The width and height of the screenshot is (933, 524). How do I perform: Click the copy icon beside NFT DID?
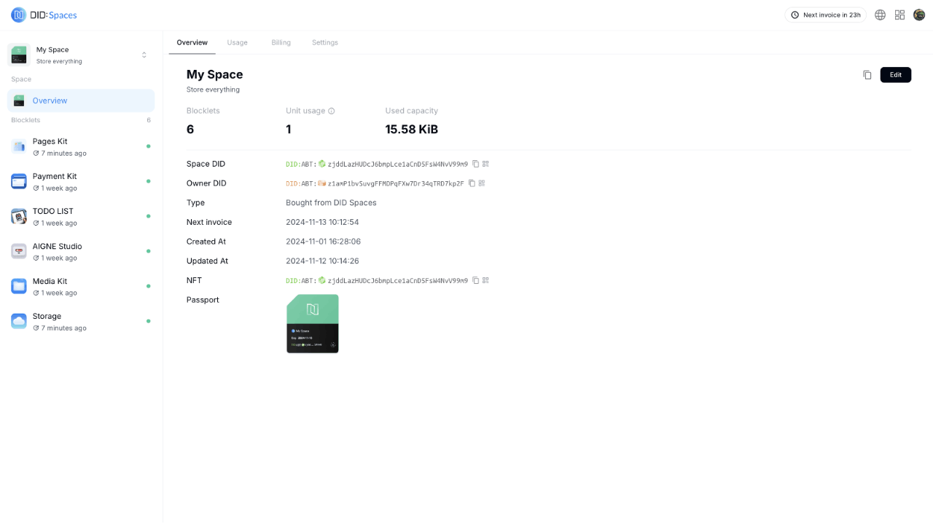(x=476, y=280)
